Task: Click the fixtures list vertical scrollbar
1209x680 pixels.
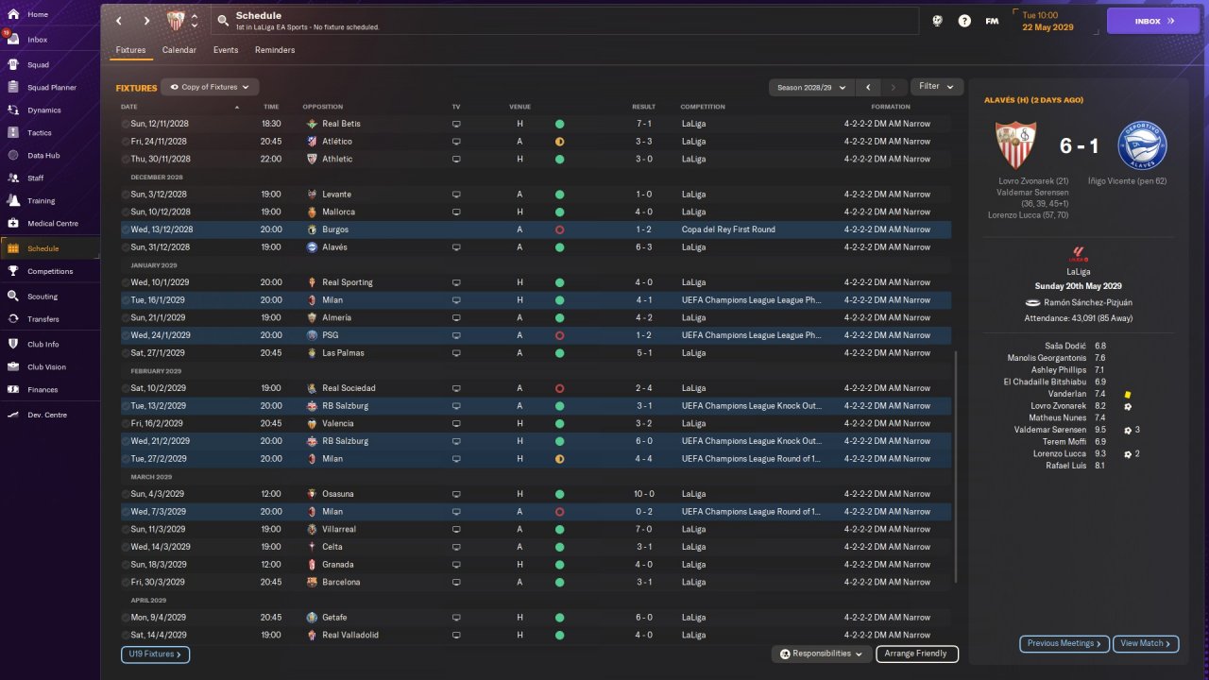Action: [957, 467]
